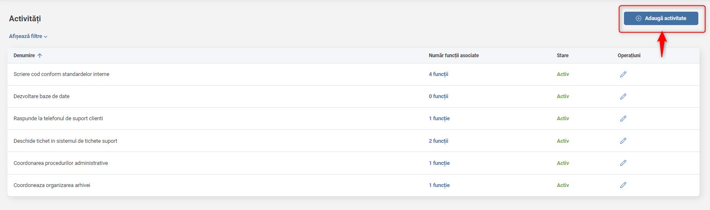Click pencil icon for Raspunde la telefonul row
Viewport: 710px width, 210px height.
pyautogui.click(x=623, y=119)
